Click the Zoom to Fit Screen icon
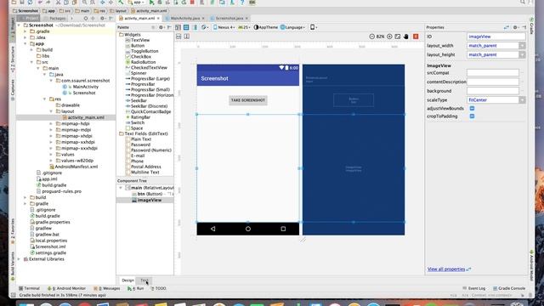 [x=398, y=37]
